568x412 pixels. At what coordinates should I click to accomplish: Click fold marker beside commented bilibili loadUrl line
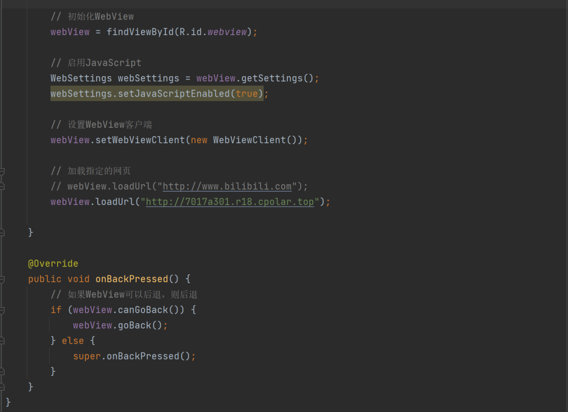point(2,187)
